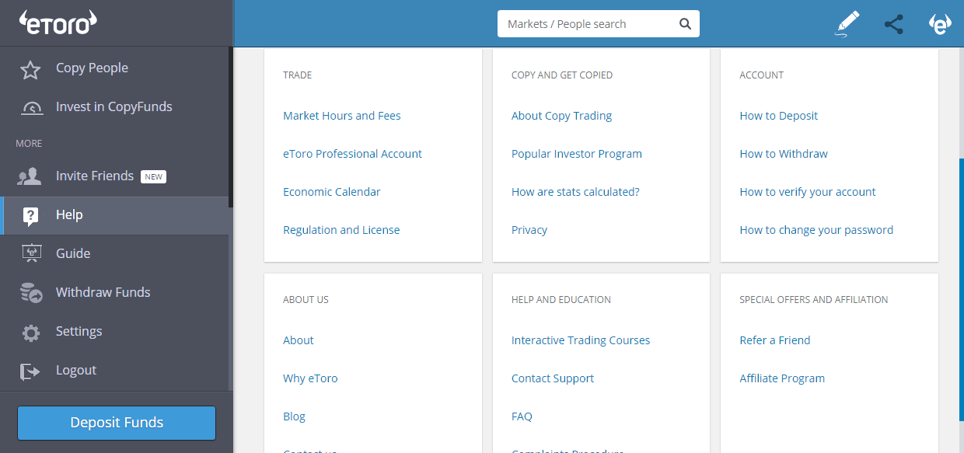Click the Help question mark icon
Screen dimensions: 964x453
pos(31,216)
